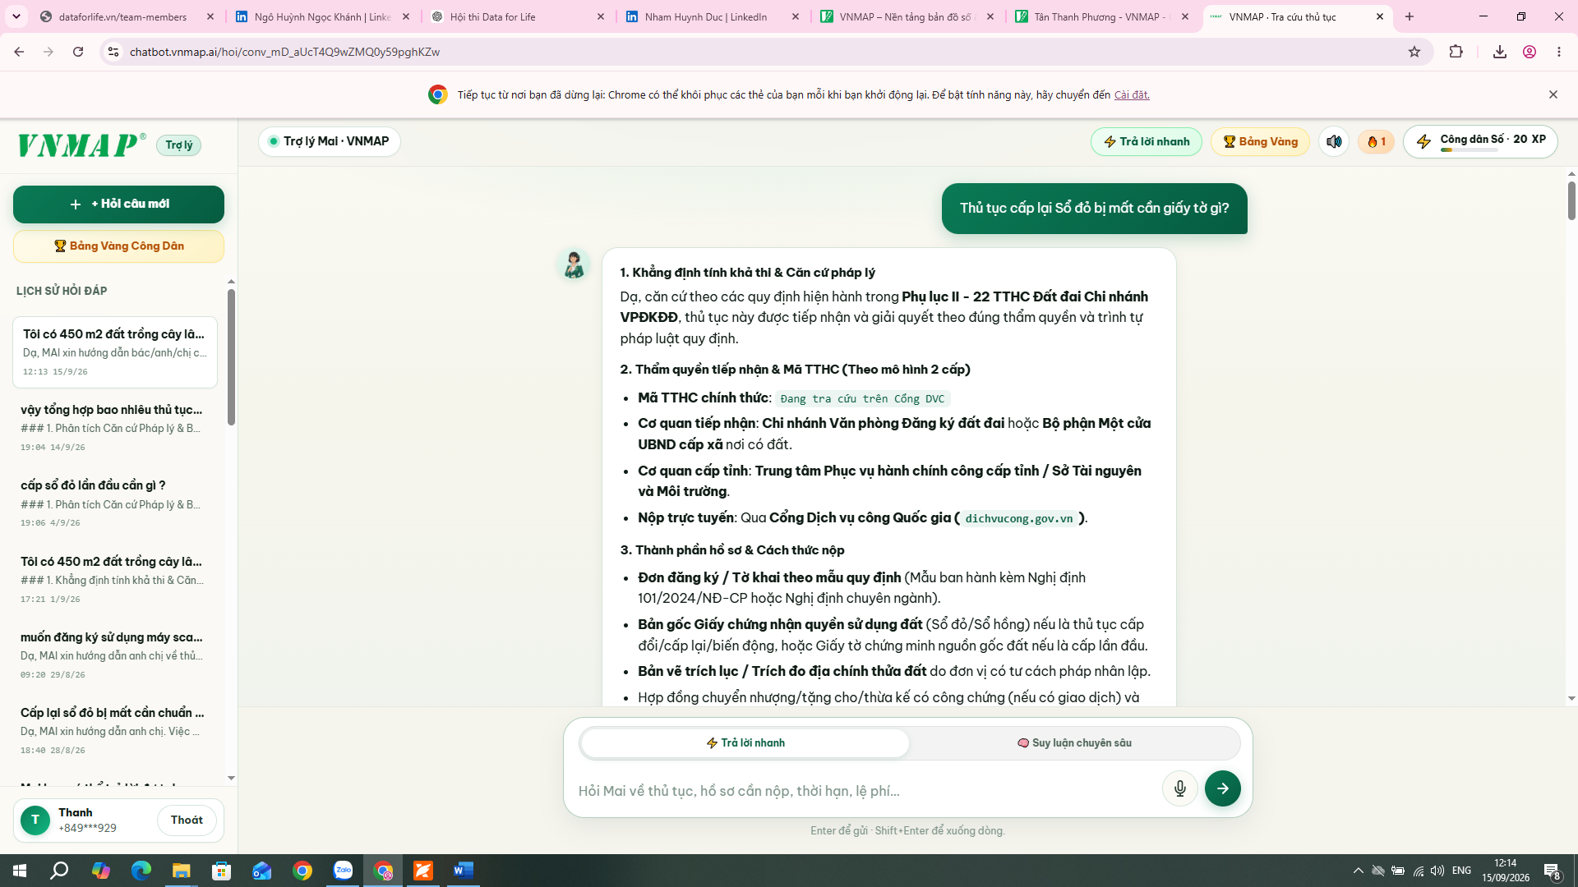This screenshot has height=887, width=1578.
Task: Open Chrome downloads icon
Action: point(1500,52)
